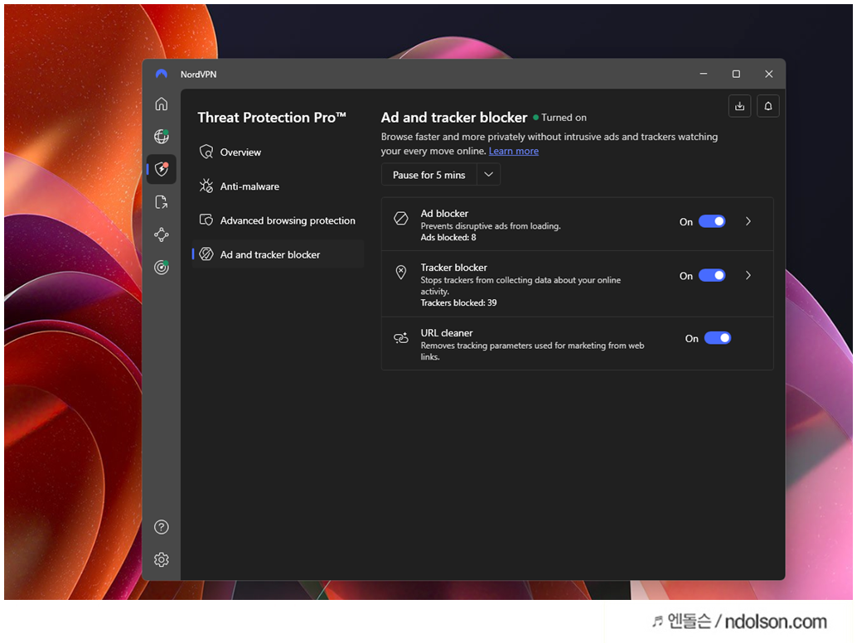Click the 'Trackers blocked: 39' text
This screenshot has width=857, height=643.
pos(458,302)
